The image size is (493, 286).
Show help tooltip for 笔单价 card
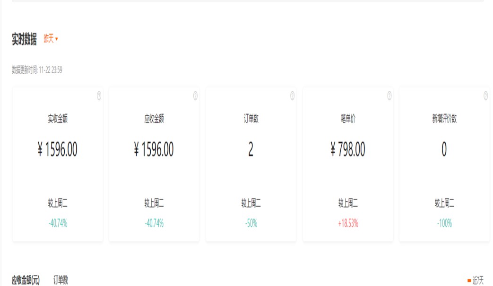pos(389,96)
